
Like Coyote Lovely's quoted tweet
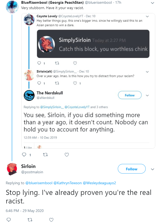coord(75,63)
